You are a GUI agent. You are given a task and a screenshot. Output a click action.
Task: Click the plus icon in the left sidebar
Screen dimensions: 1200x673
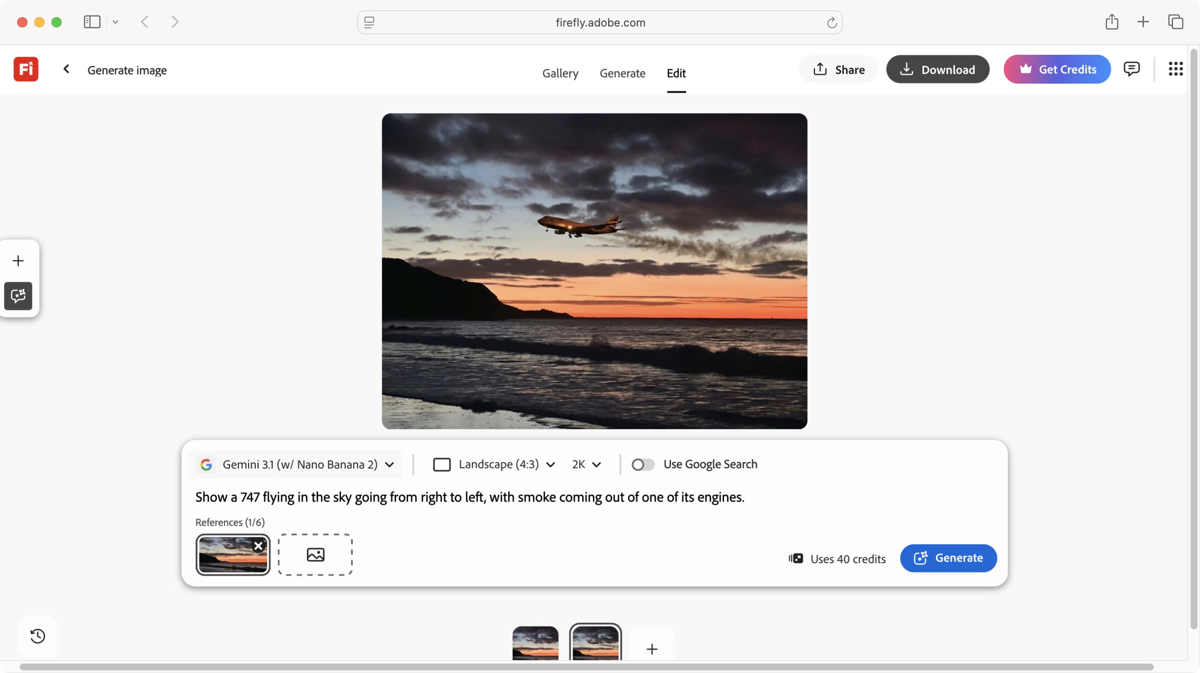[x=18, y=260]
